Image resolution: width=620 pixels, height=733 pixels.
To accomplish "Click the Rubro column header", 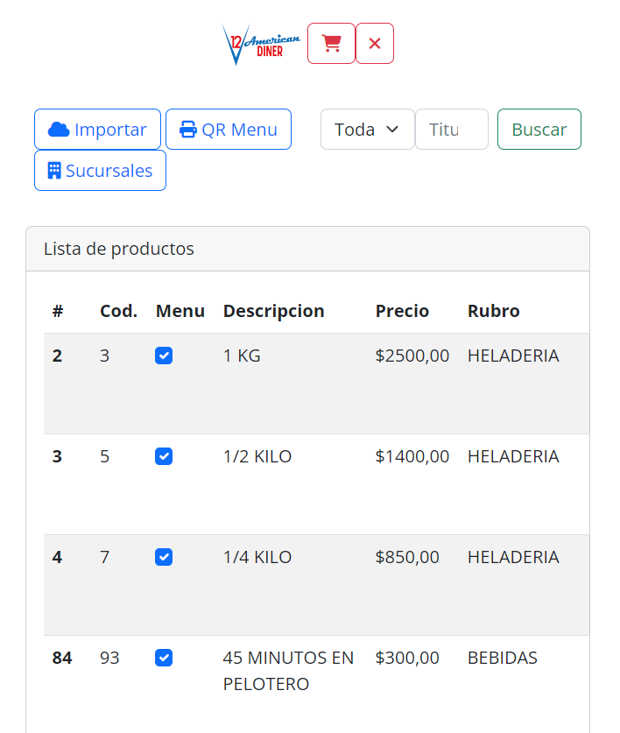I will tap(493, 311).
